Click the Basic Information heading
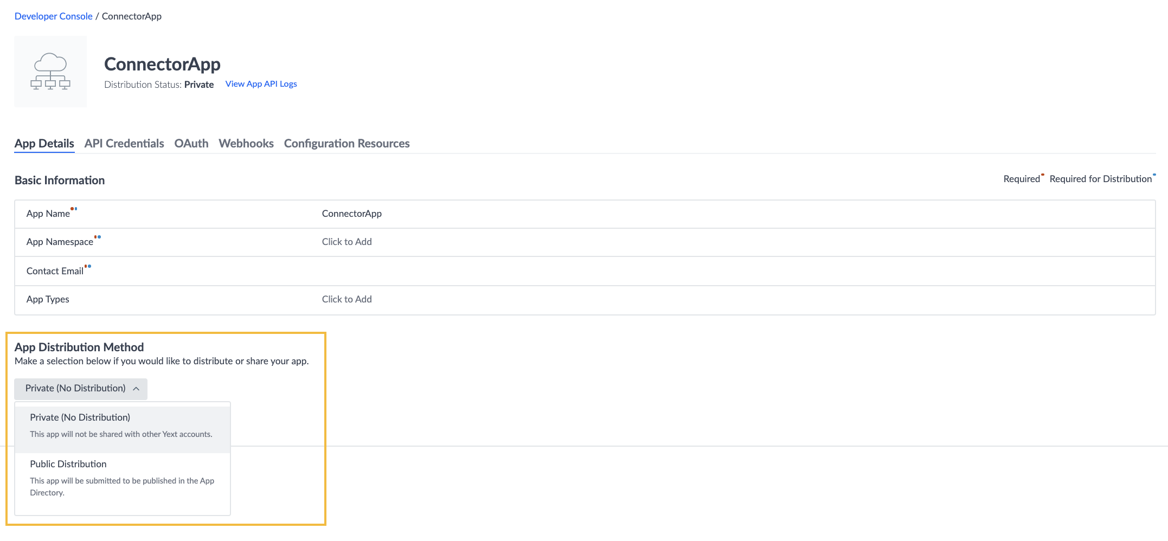 pyautogui.click(x=60, y=181)
